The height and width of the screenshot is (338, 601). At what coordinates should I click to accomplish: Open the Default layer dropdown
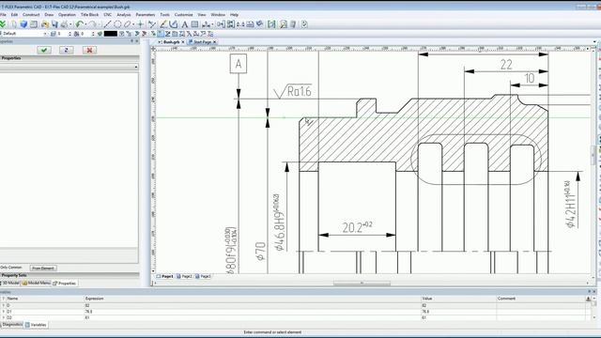click(x=45, y=34)
